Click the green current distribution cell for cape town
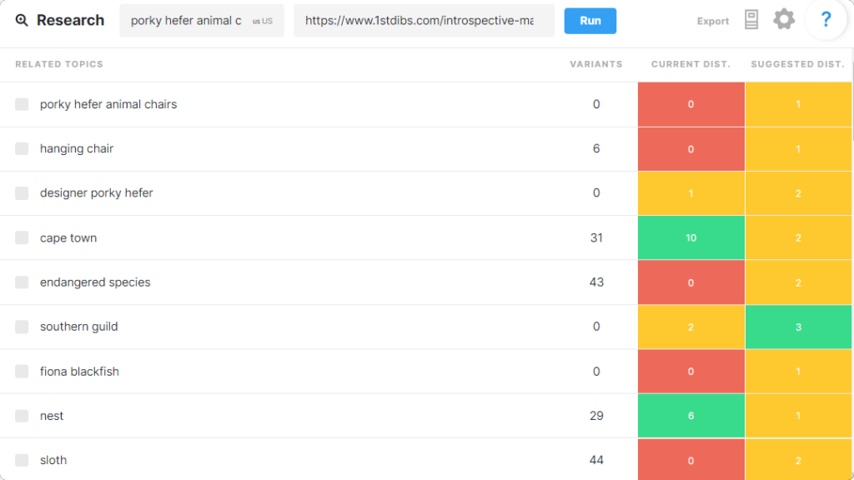The height and width of the screenshot is (480, 854). pos(691,237)
